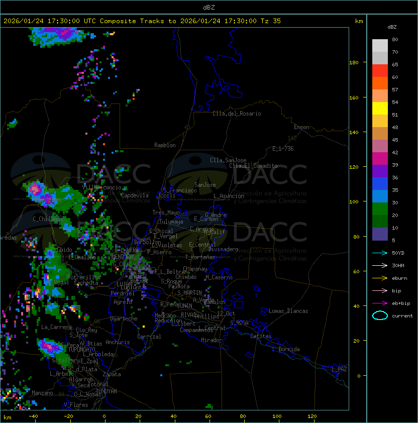Image resolution: width=418 pixels, height=423 pixels.
Task: Select the dark orange swatch below red
Action: (x=380, y=83)
